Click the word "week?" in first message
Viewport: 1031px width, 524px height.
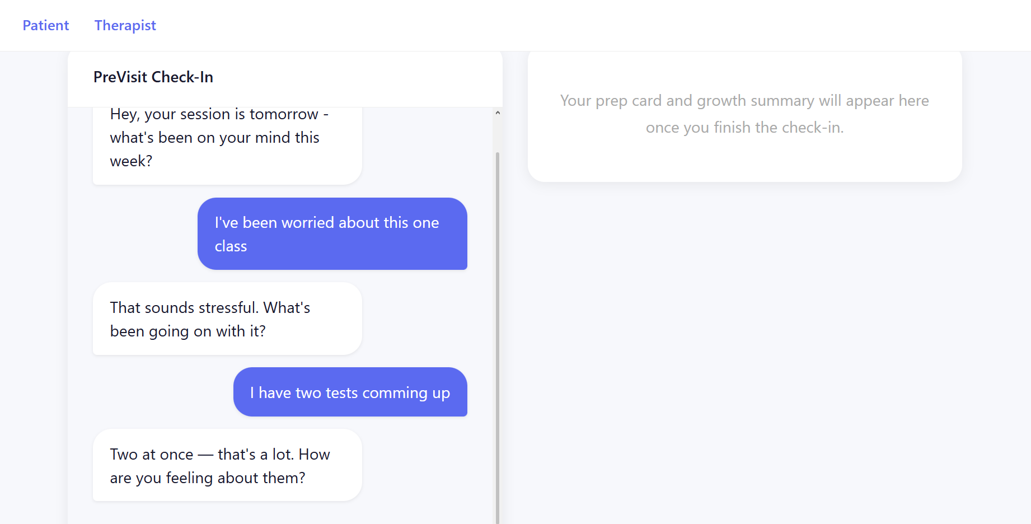pos(131,161)
